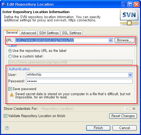Click the yellow warning triangle icon
Viewport: 141px width, 135px height.
[x=12, y=95]
